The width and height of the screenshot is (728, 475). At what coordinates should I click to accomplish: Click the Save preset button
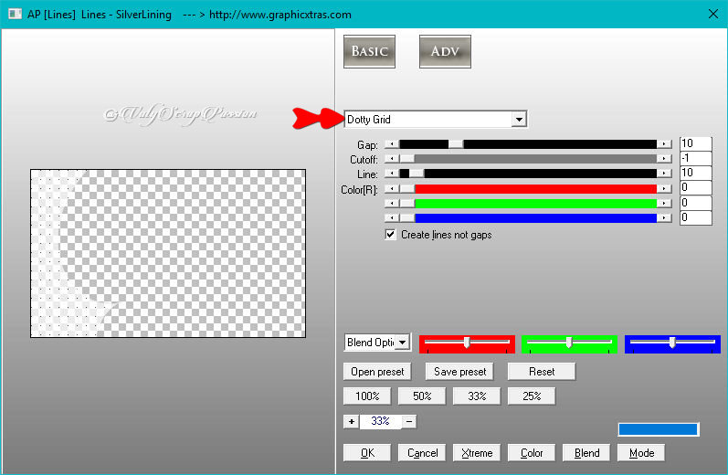[459, 372]
